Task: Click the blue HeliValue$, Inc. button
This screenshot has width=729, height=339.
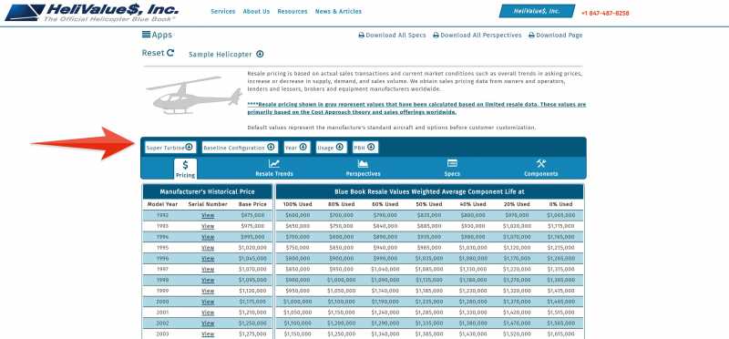Action: click(x=537, y=11)
